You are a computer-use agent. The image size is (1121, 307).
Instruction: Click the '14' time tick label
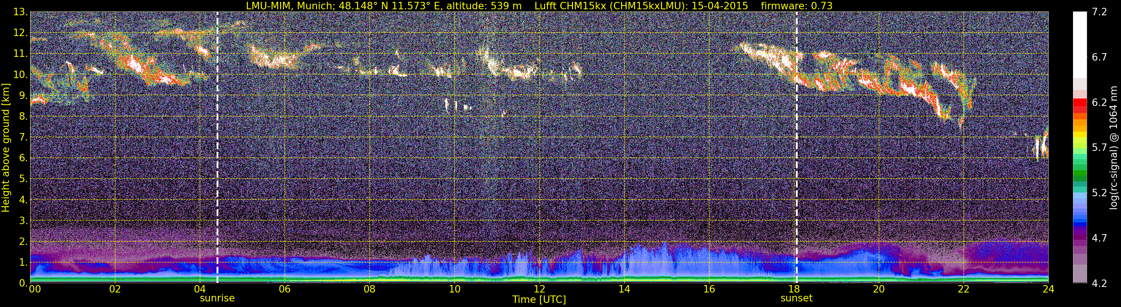click(x=624, y=290)
